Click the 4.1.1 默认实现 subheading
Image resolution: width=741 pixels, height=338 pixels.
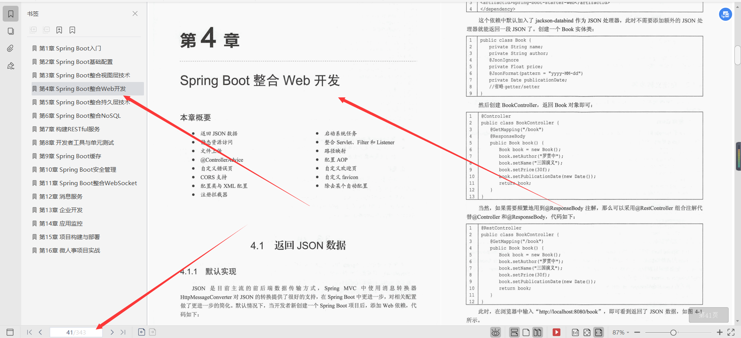click(208, 271)
